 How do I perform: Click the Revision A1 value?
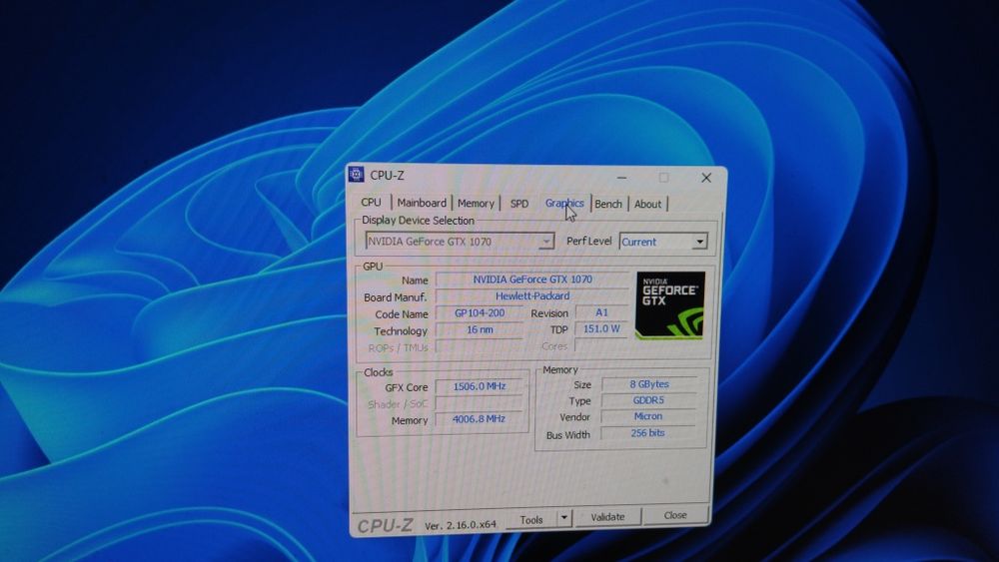click(x=601, y=312)
